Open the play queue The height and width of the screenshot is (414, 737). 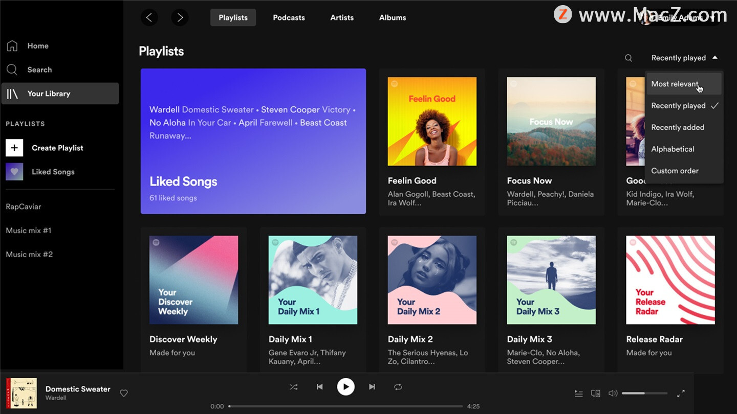(x=579, y=394)
